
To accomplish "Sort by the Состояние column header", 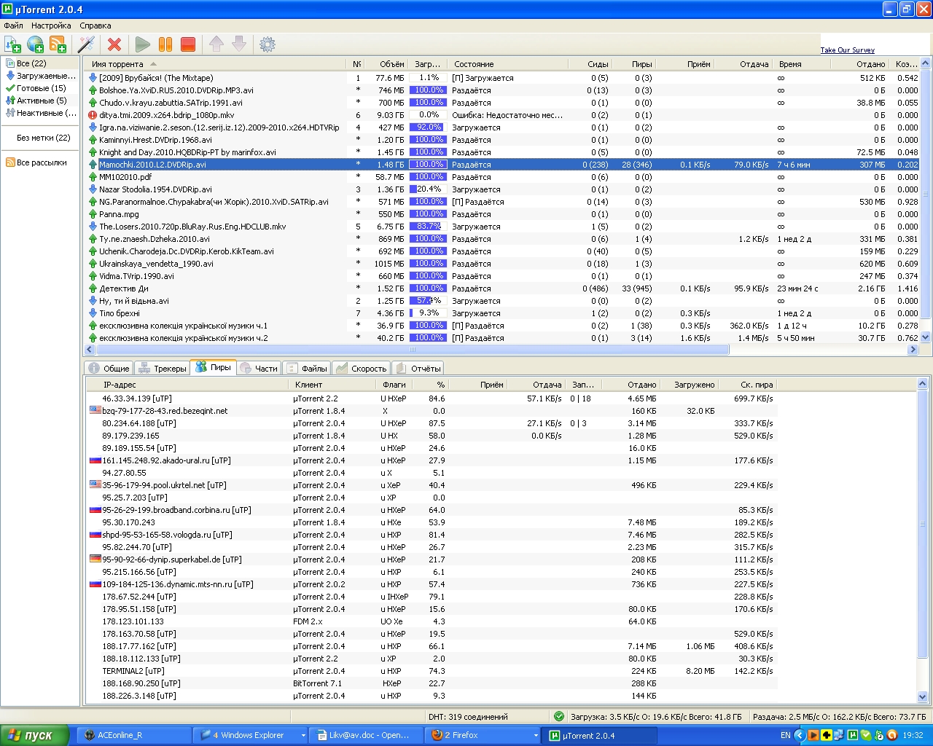I will pyautogui.click(x=507, y=64).
